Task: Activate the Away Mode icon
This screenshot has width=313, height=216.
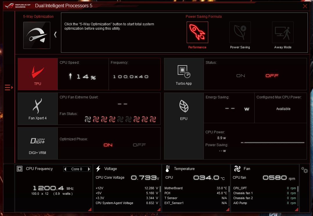Action: [283, 32]
